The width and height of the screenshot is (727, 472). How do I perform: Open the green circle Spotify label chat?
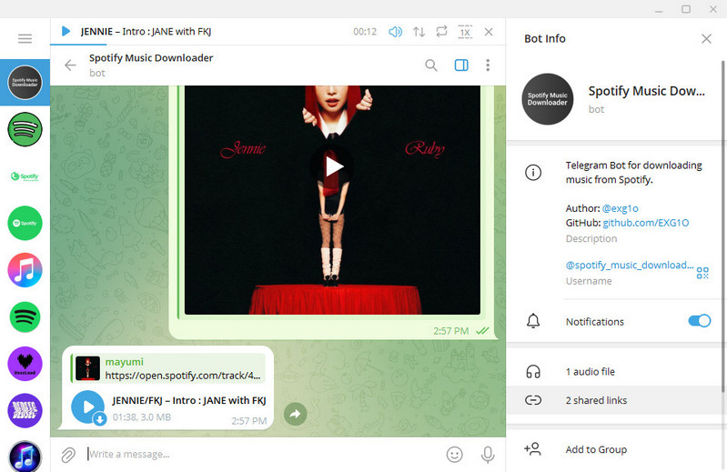[x=25, y=223]
